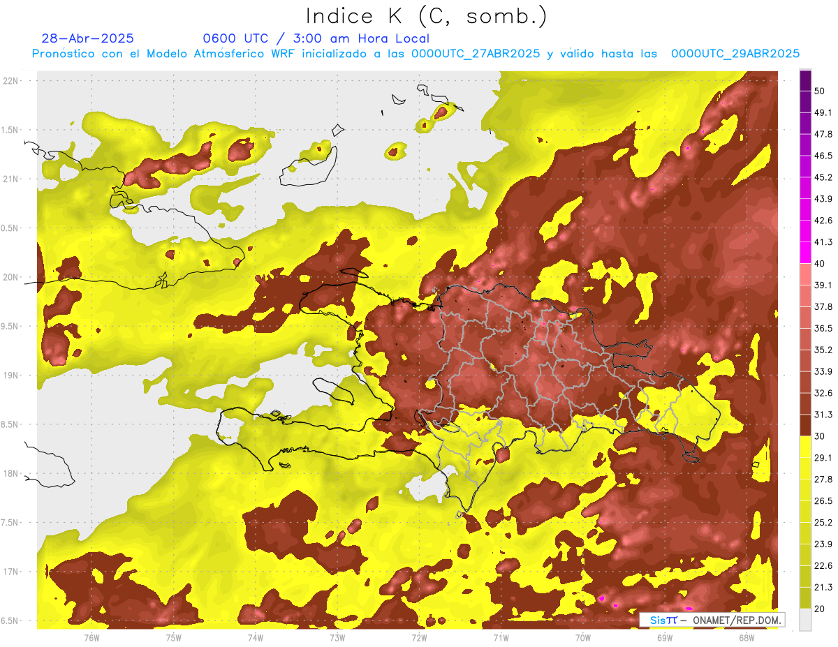
Task: Click the gray swatch below scale value 20
Action: point(805,620)
